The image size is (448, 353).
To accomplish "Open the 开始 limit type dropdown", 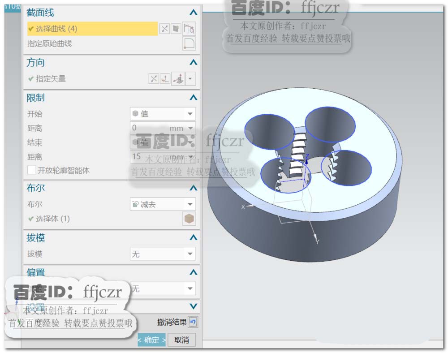I will [163, 114].
